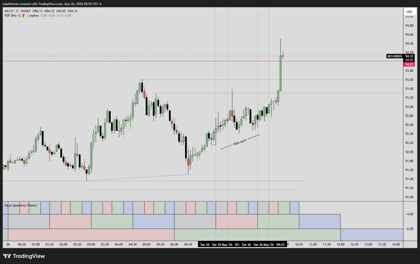Click the MCLN2026 contract label on the price axis
Viewport: 420px width, 264px height.
tap(395, 56)
